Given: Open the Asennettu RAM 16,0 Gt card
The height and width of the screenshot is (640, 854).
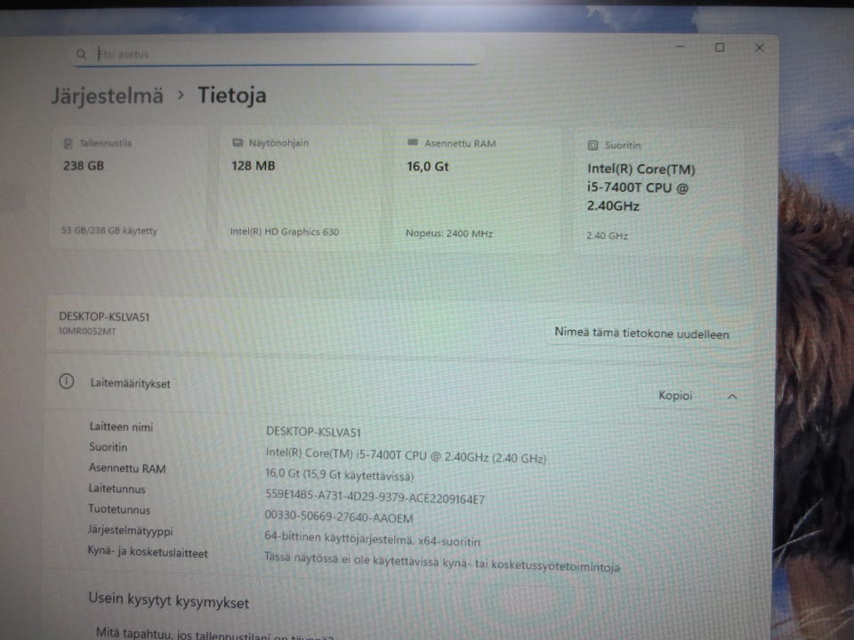Looking at the screenshot, I should pyautogui.click(x=477, y=190).
